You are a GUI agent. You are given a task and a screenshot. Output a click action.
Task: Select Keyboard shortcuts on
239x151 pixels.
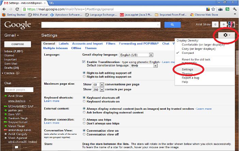tap(84, 101)
